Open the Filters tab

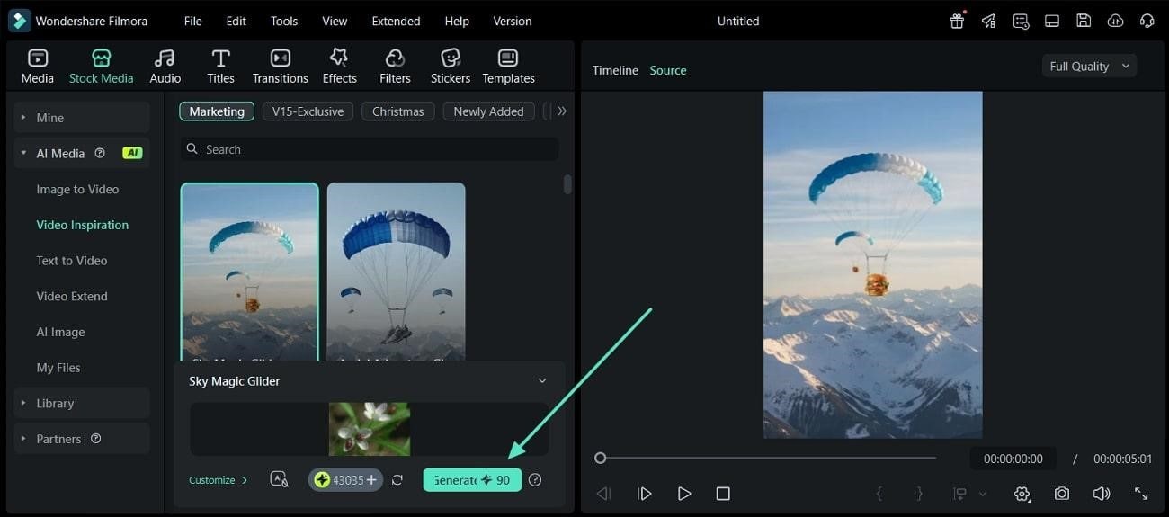pos(395,67)
